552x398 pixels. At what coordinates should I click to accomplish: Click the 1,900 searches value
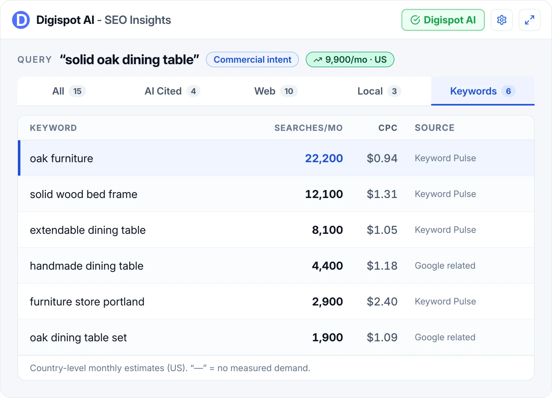click(x=328, y=338)
